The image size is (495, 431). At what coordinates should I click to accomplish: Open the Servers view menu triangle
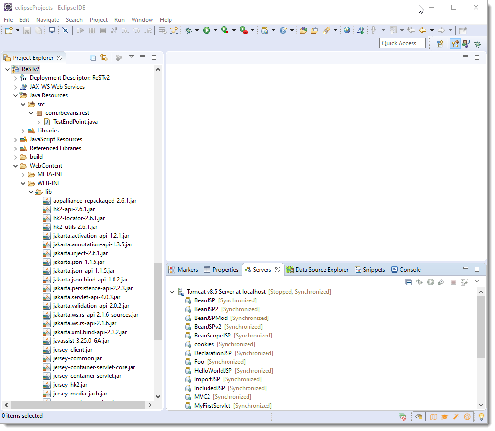click(477, 281)
